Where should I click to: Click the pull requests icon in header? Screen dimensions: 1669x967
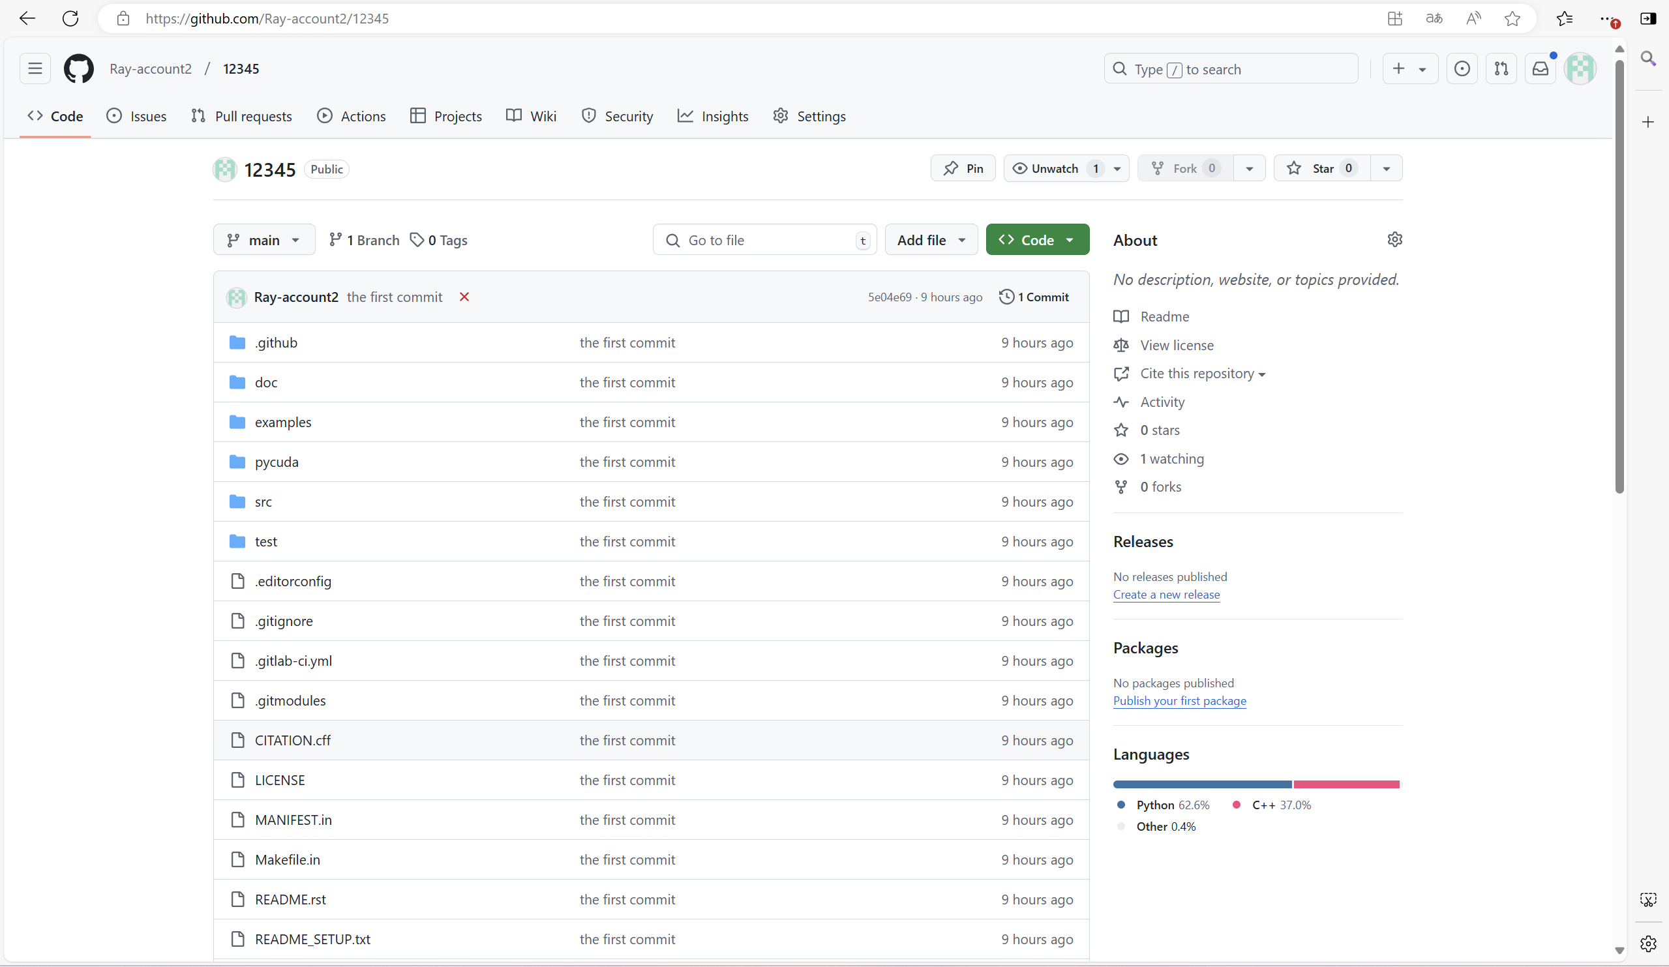coord(1501,69)
